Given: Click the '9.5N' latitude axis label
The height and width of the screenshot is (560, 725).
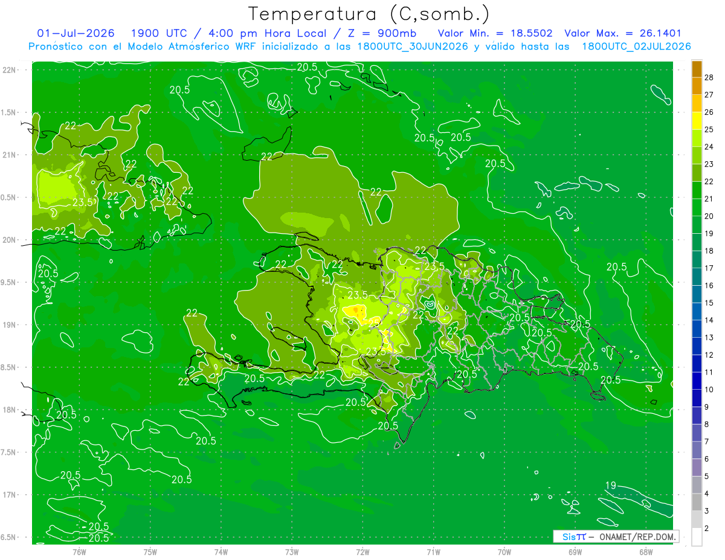Looking at the screenshot, I should point(9,283).
